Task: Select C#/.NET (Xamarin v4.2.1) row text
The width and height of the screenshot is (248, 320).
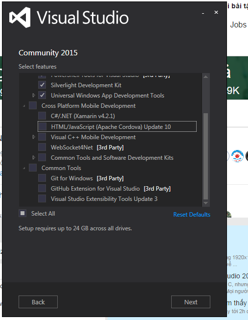Action: click(83, 116)
